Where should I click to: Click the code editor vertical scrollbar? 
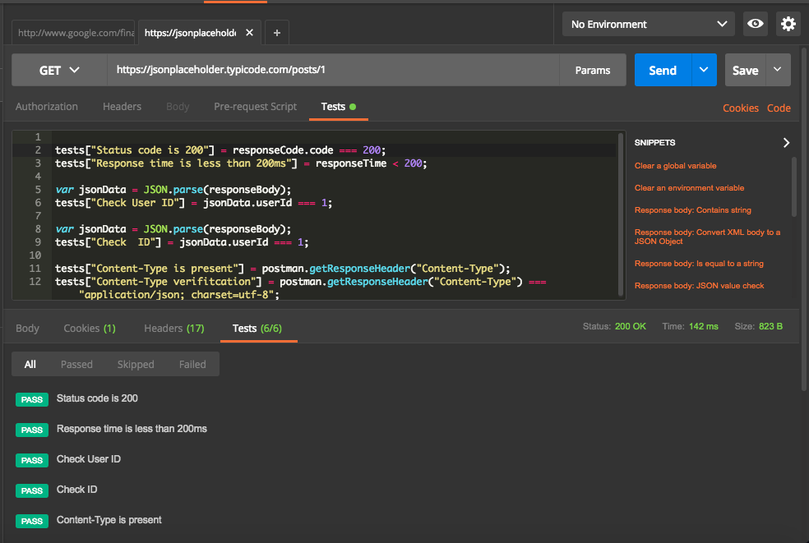click(621, 214)
